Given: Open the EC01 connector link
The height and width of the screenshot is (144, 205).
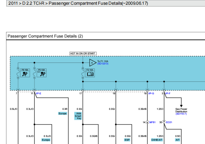Looking at the screenshot, I should 169,122.
